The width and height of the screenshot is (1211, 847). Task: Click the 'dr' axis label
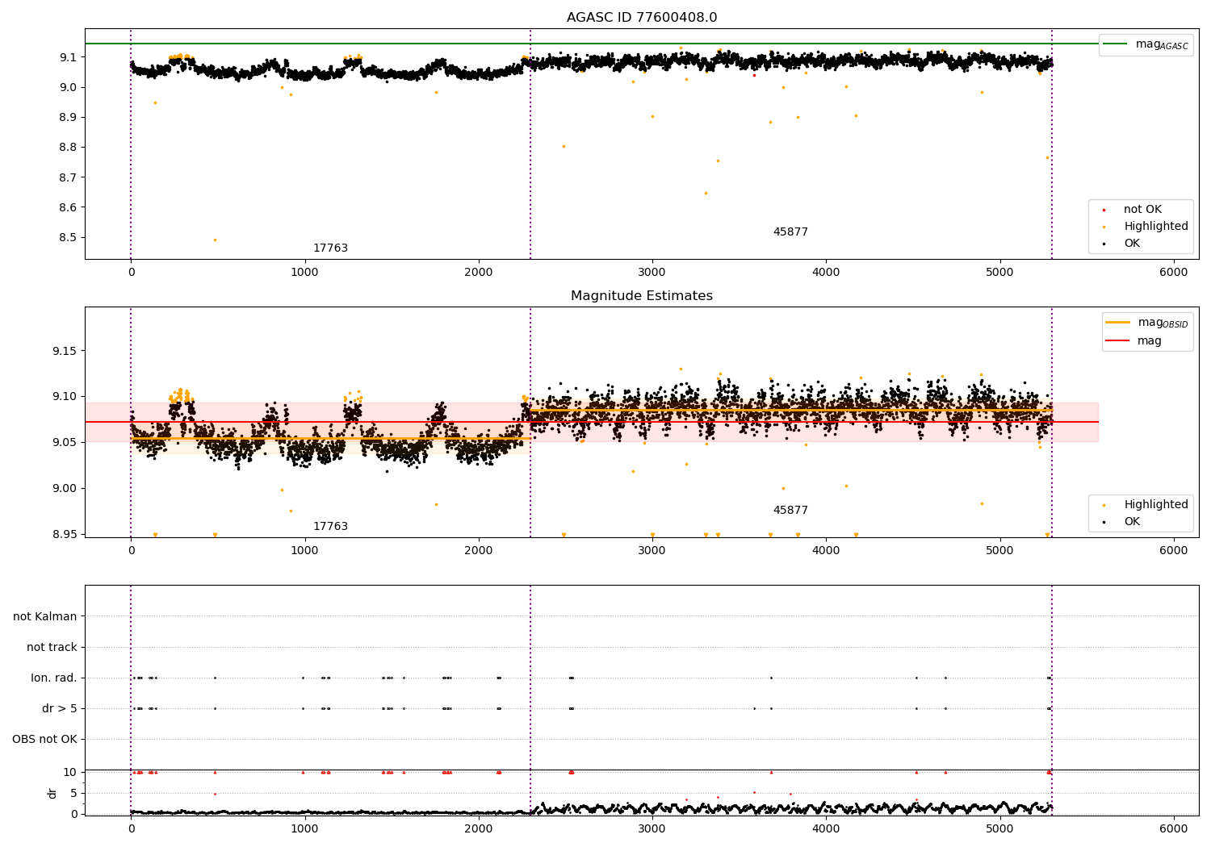click(x=52, y=793)
